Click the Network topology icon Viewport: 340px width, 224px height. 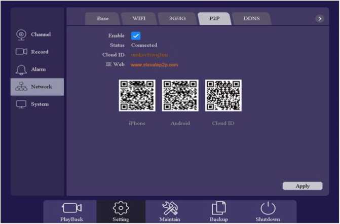pos(21,87)
